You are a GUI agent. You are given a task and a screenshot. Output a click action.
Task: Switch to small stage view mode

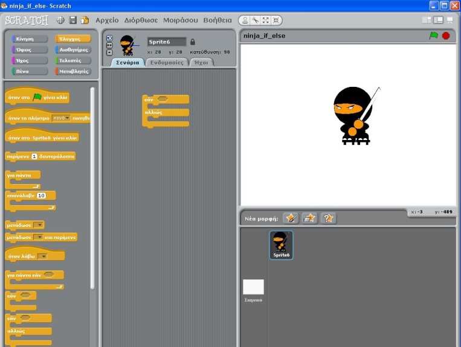tap(427, 20)
